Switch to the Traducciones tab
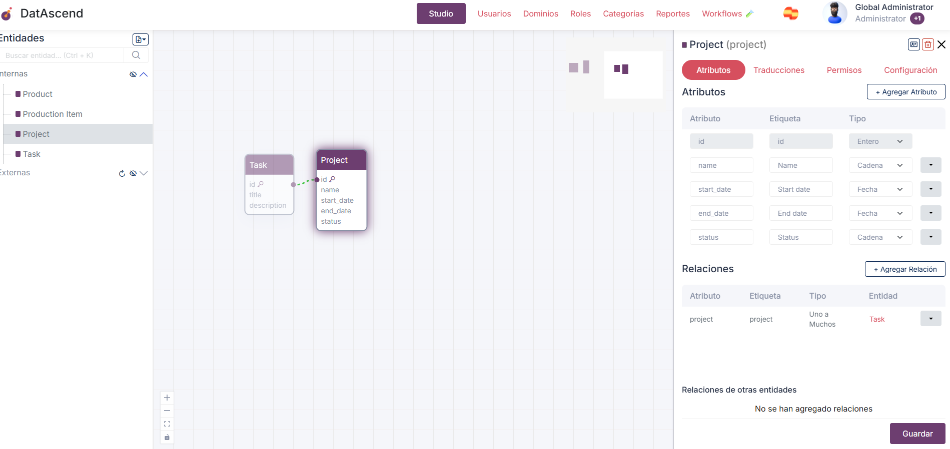This screenshot has width=950, height=449. pyautogui.click(x=778, y=70)
